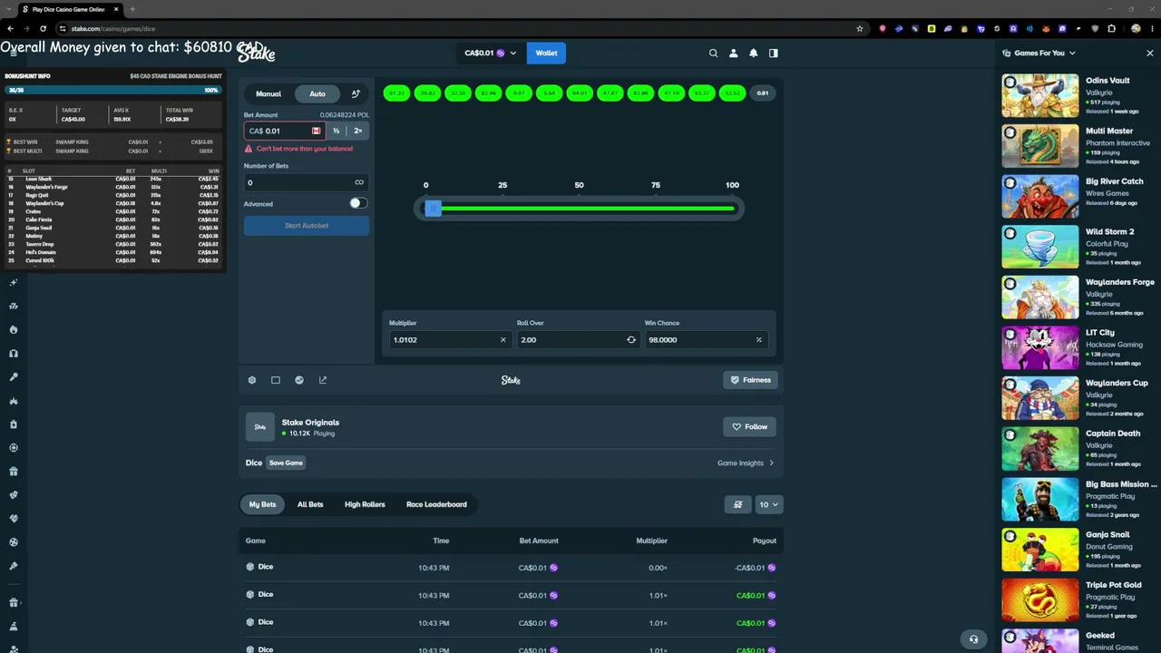Screen dimensions: 1161x653
Task: Reload the browser page
Action: pos(43,28)
